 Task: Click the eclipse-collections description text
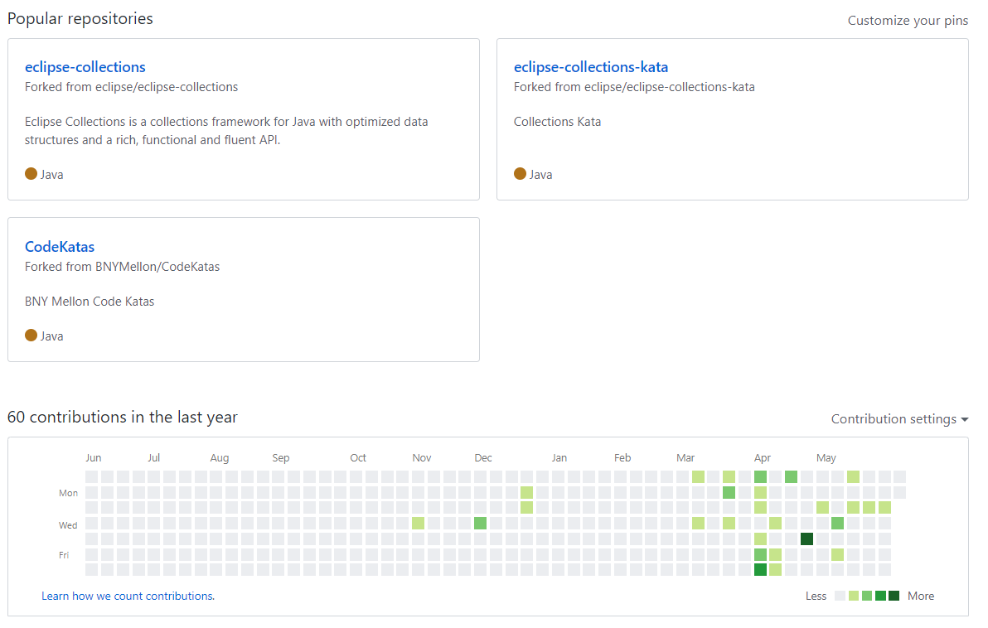coord(226,130)
